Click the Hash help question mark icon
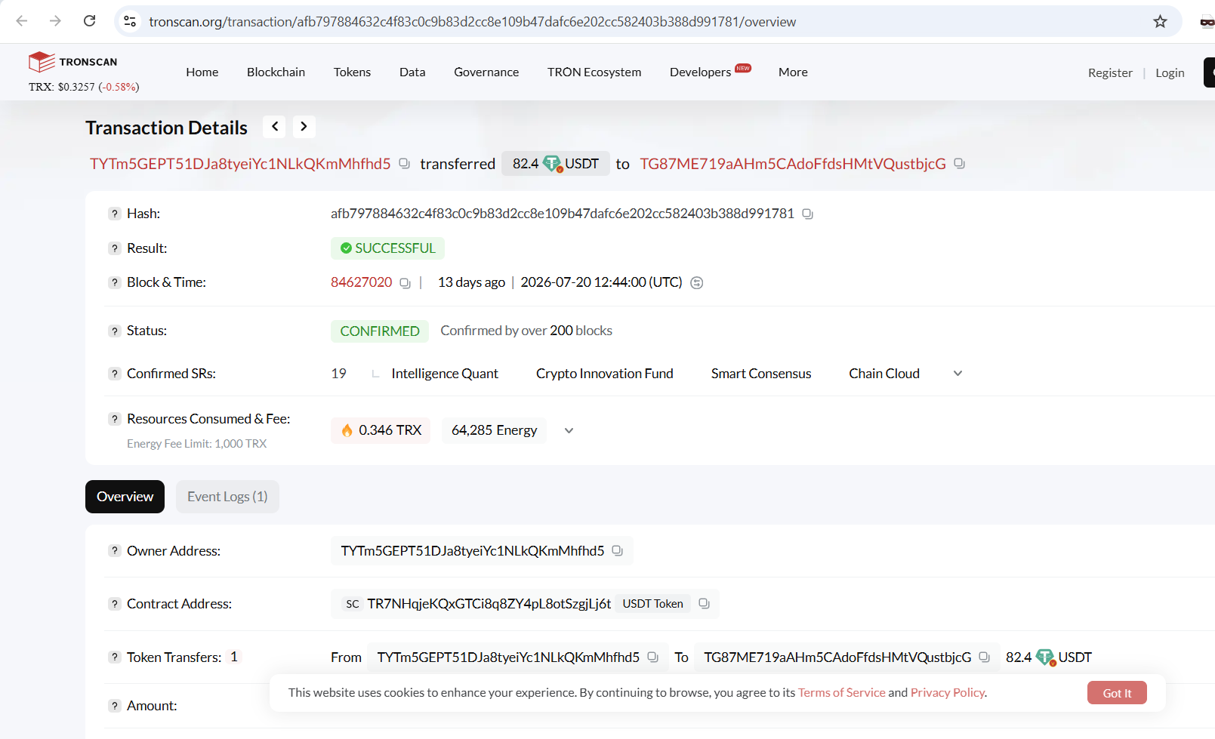The image size is (1215, 739). (115, 214)
